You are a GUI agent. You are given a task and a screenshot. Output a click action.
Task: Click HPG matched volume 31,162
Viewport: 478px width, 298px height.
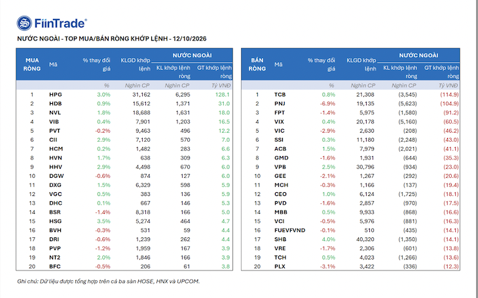point(141,95)
